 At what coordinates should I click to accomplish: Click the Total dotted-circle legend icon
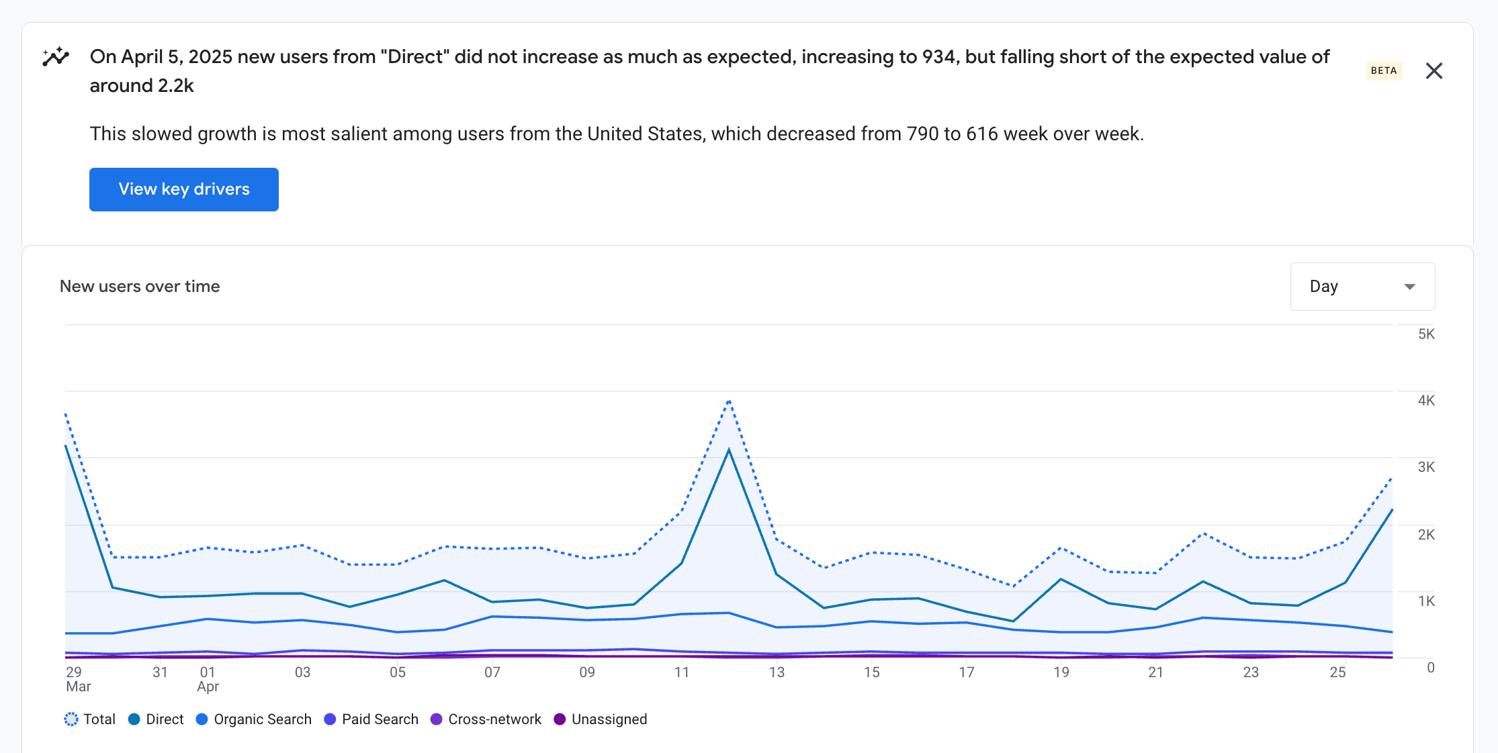(71, 719)
